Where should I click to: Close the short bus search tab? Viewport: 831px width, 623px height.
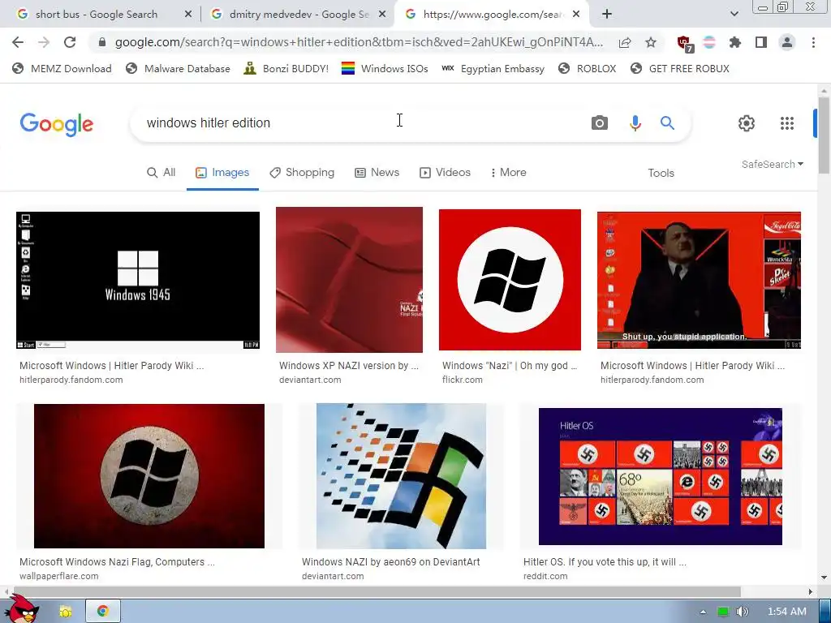pyautogui.click(x=187, y=15)
